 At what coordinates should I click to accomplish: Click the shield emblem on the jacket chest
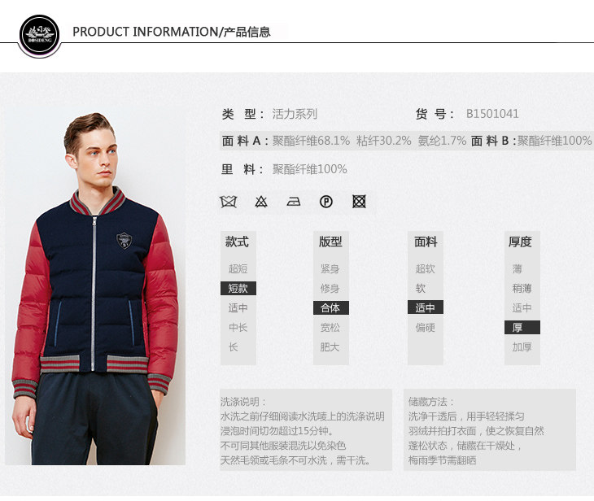click(x=124, y=240)
